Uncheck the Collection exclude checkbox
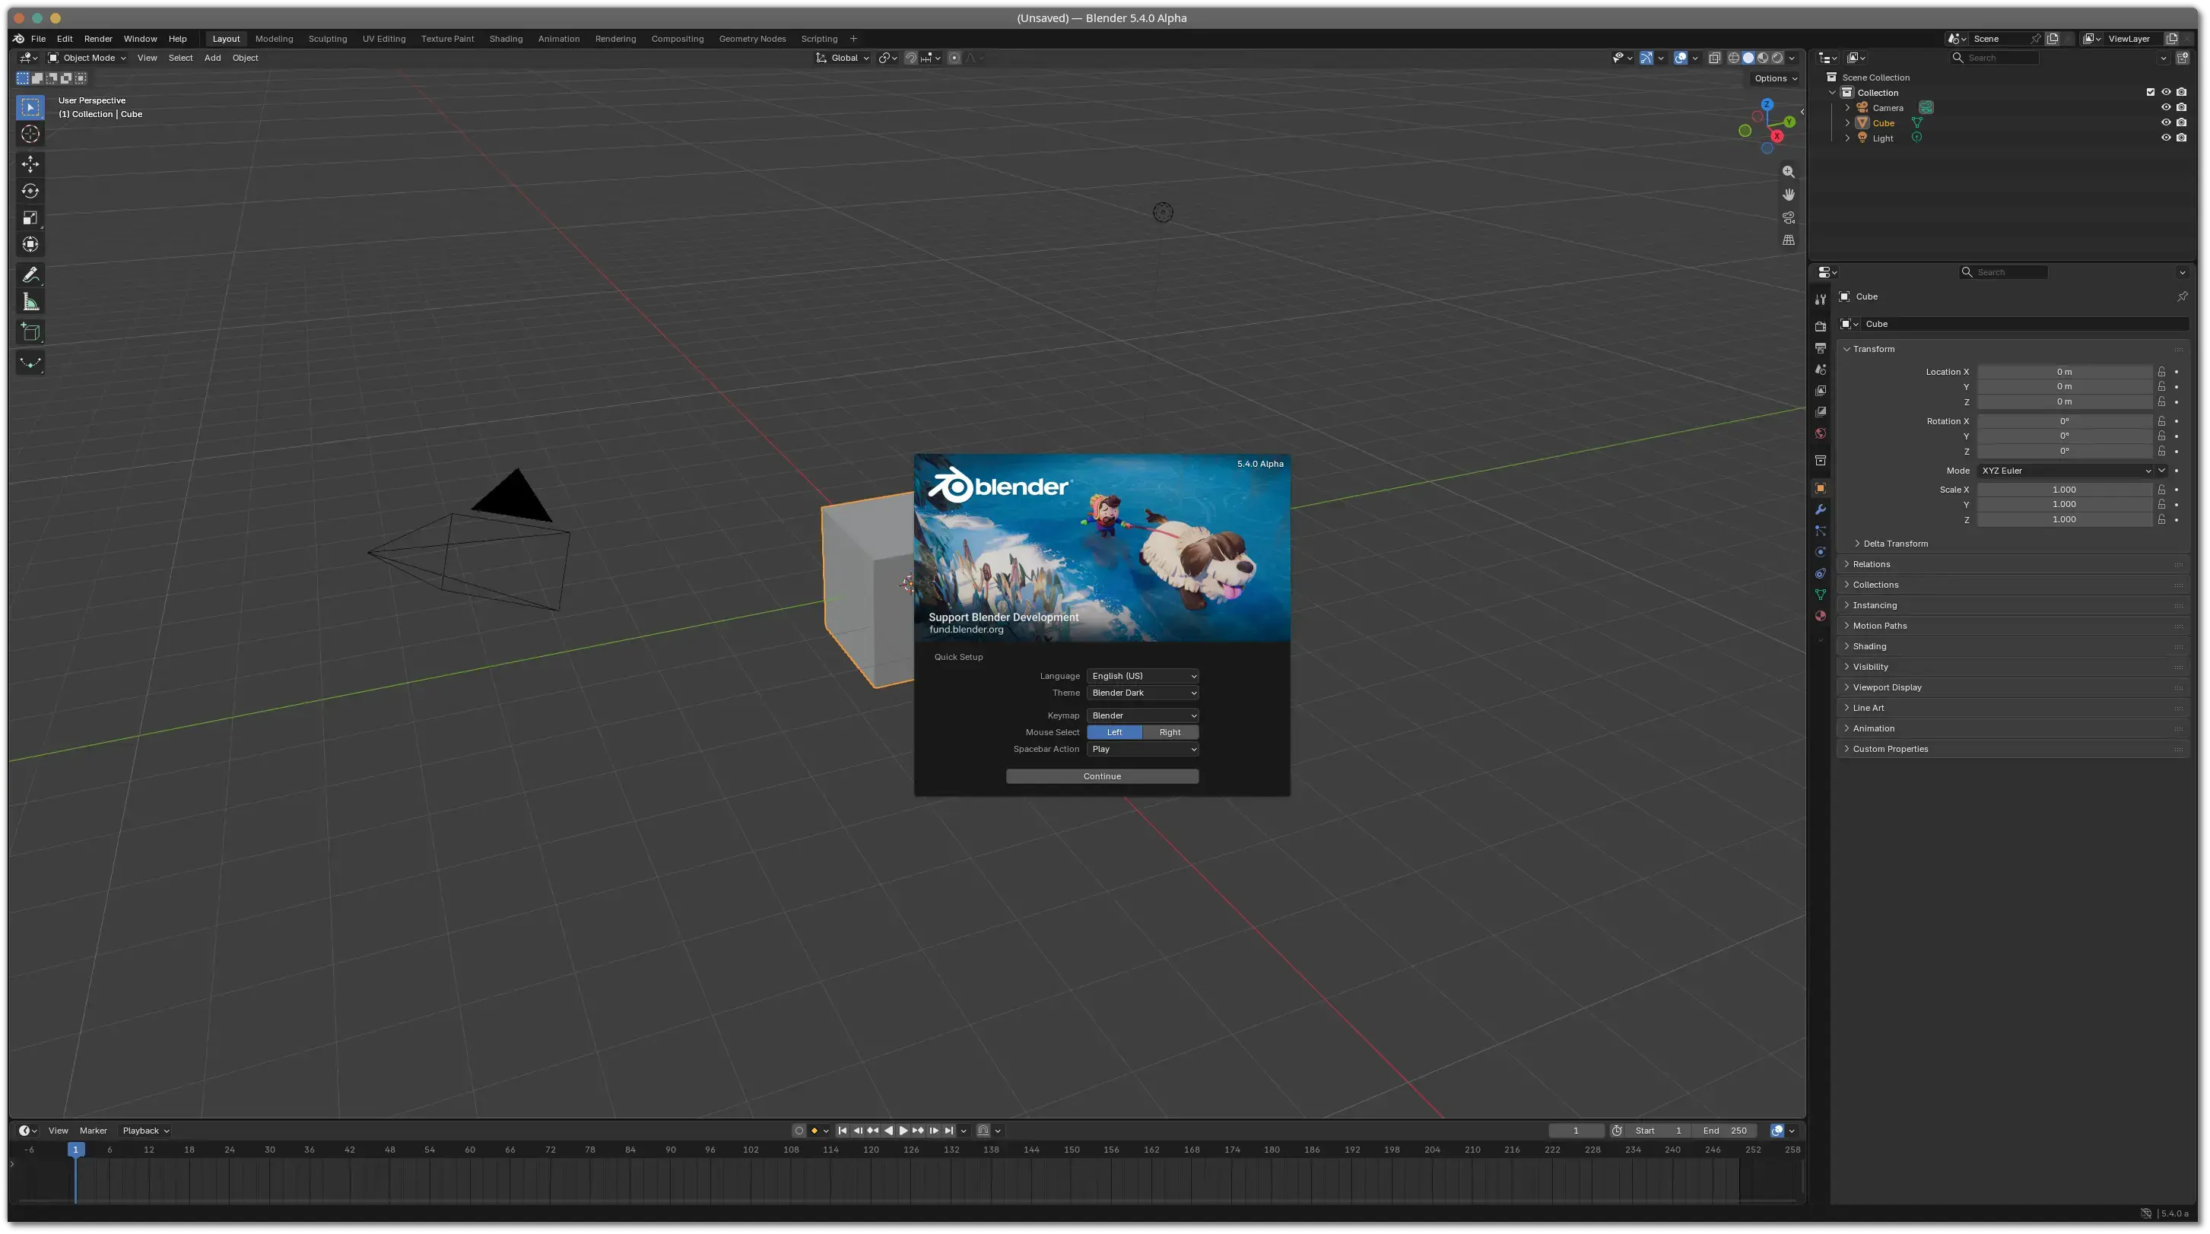2210x1234 pixels. click(2150, 92)
